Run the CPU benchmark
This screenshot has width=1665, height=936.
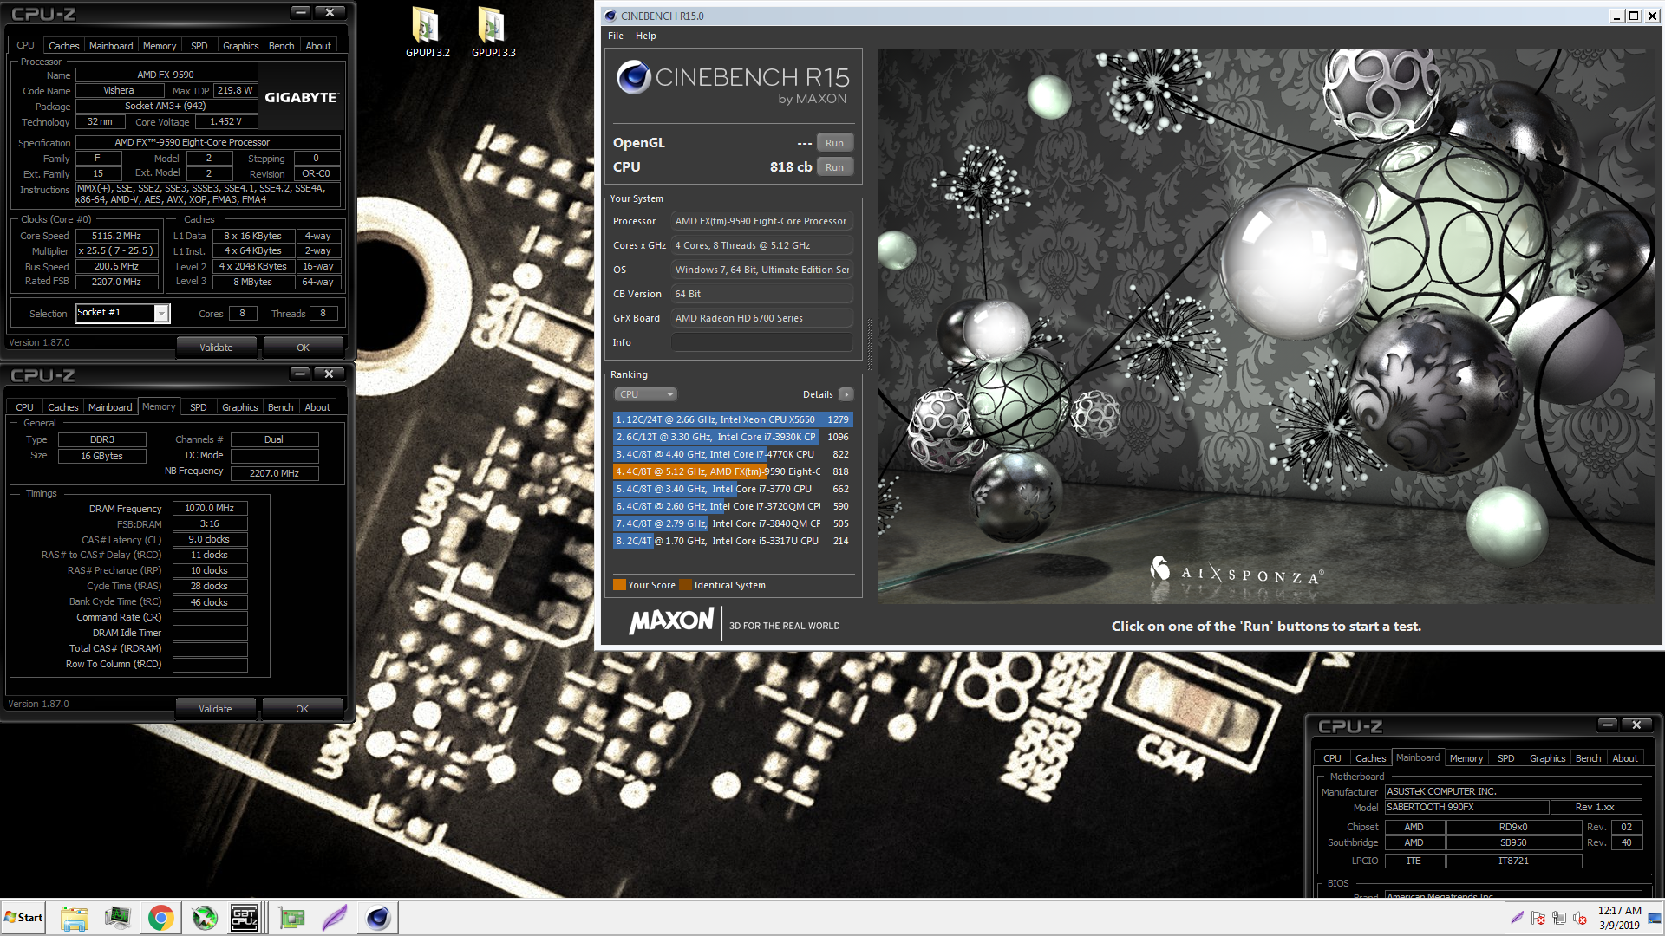[x=834, y=167]
